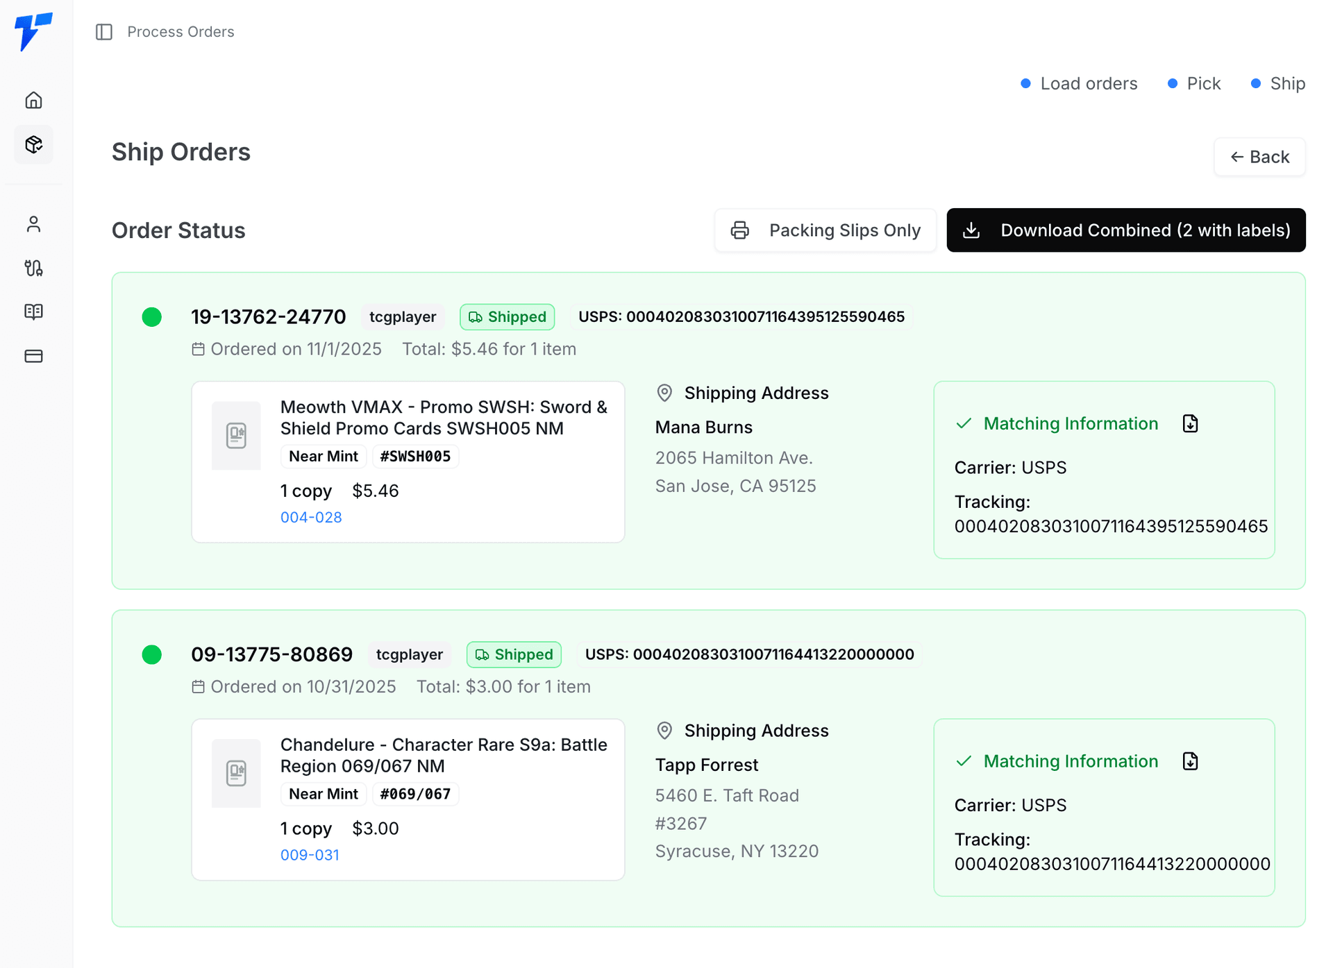Click Packing Slips Only button
Screen dimensions: 1333x968
pos(825,230)
